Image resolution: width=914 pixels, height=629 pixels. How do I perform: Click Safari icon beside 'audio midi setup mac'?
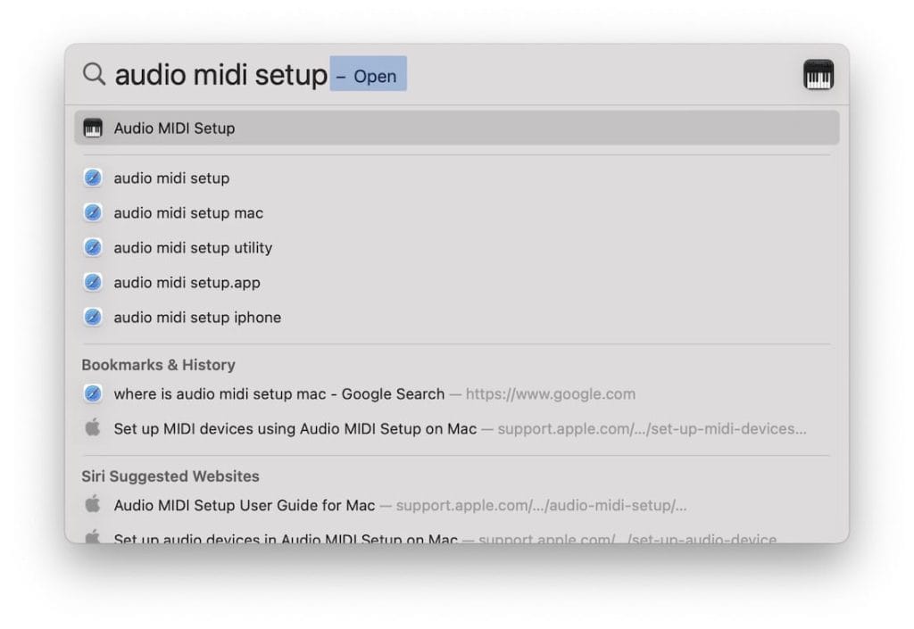[93, 213]
